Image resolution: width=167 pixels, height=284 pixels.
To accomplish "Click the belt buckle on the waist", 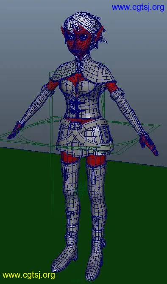I will [75, 126].
